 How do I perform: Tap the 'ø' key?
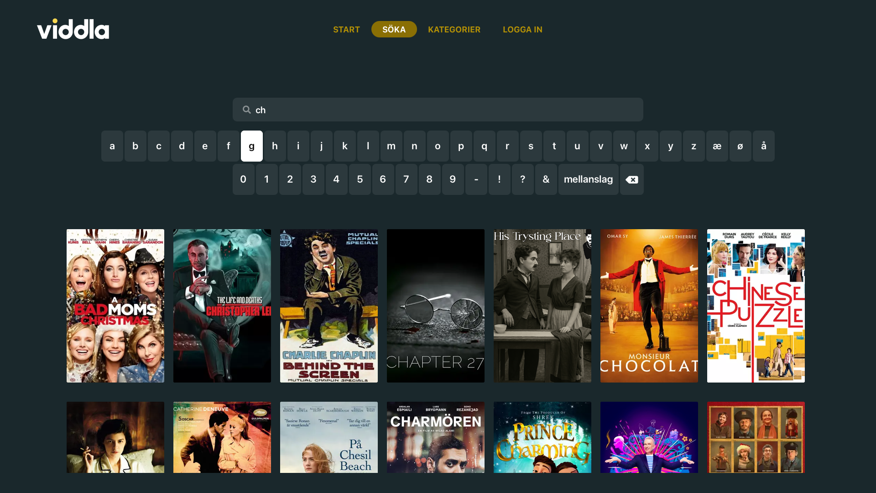[740, 146]
